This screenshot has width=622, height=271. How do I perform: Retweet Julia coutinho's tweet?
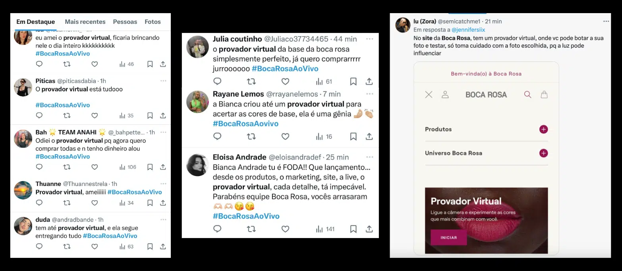click(251, 81)
